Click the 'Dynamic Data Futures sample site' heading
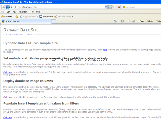The height and width of the screenshot is (119, 161). 31,43
